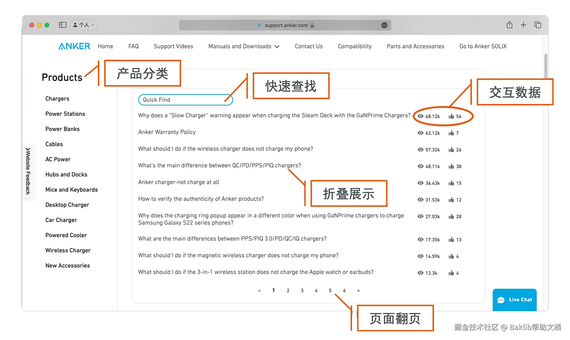Click the Share icon in the toolbar

point(509,25)
